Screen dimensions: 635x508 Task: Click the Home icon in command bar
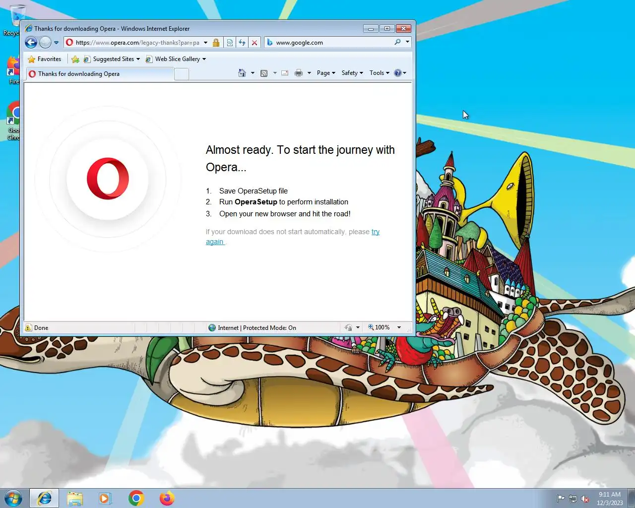click(242, 73)
